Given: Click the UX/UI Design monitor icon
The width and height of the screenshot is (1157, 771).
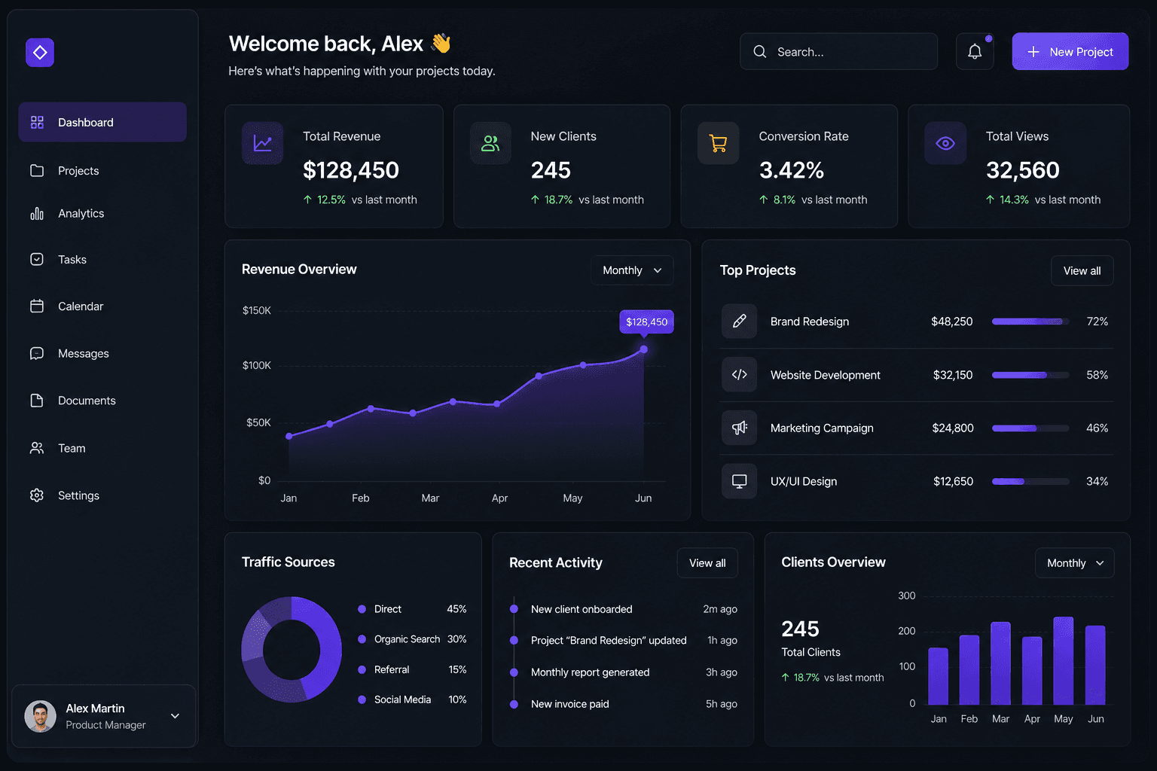Looking at the screenshot, I should (x=740, y=481).
